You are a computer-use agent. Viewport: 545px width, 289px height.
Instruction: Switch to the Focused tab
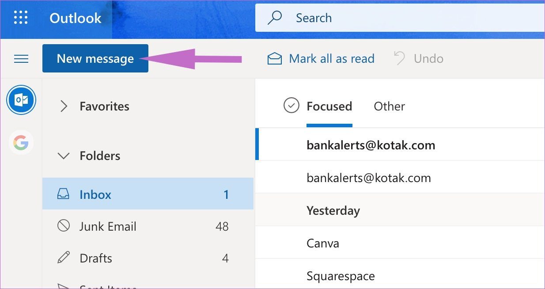(x=329, y=106)
